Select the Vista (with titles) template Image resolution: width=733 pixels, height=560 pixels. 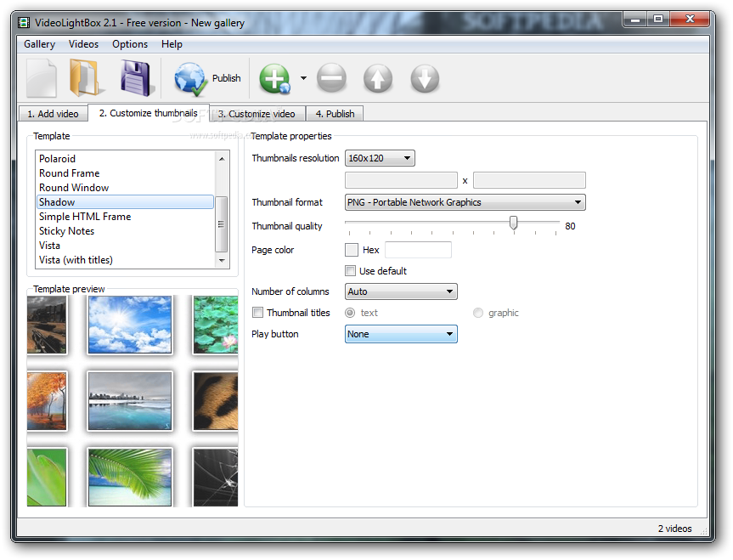click(125, 260)
